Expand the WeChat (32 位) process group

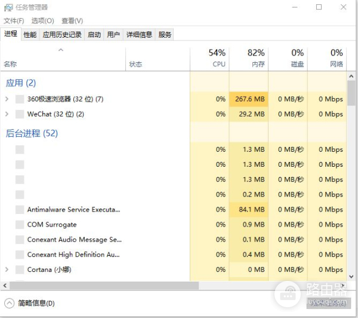(7, 114)
